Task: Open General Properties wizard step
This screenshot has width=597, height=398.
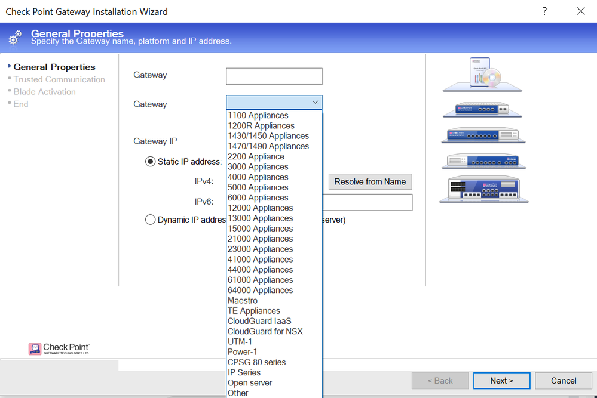Action: 54,67
